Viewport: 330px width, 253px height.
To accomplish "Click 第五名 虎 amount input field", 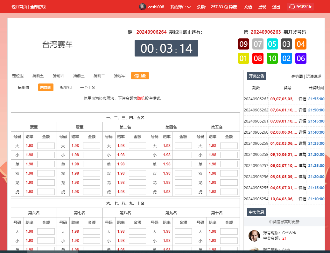I will point(229,192).
